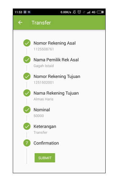This screenshot has height=186, width=119.
Task: Expand the Nomor Rekening Tujuan step
Action: coord(57,76)
